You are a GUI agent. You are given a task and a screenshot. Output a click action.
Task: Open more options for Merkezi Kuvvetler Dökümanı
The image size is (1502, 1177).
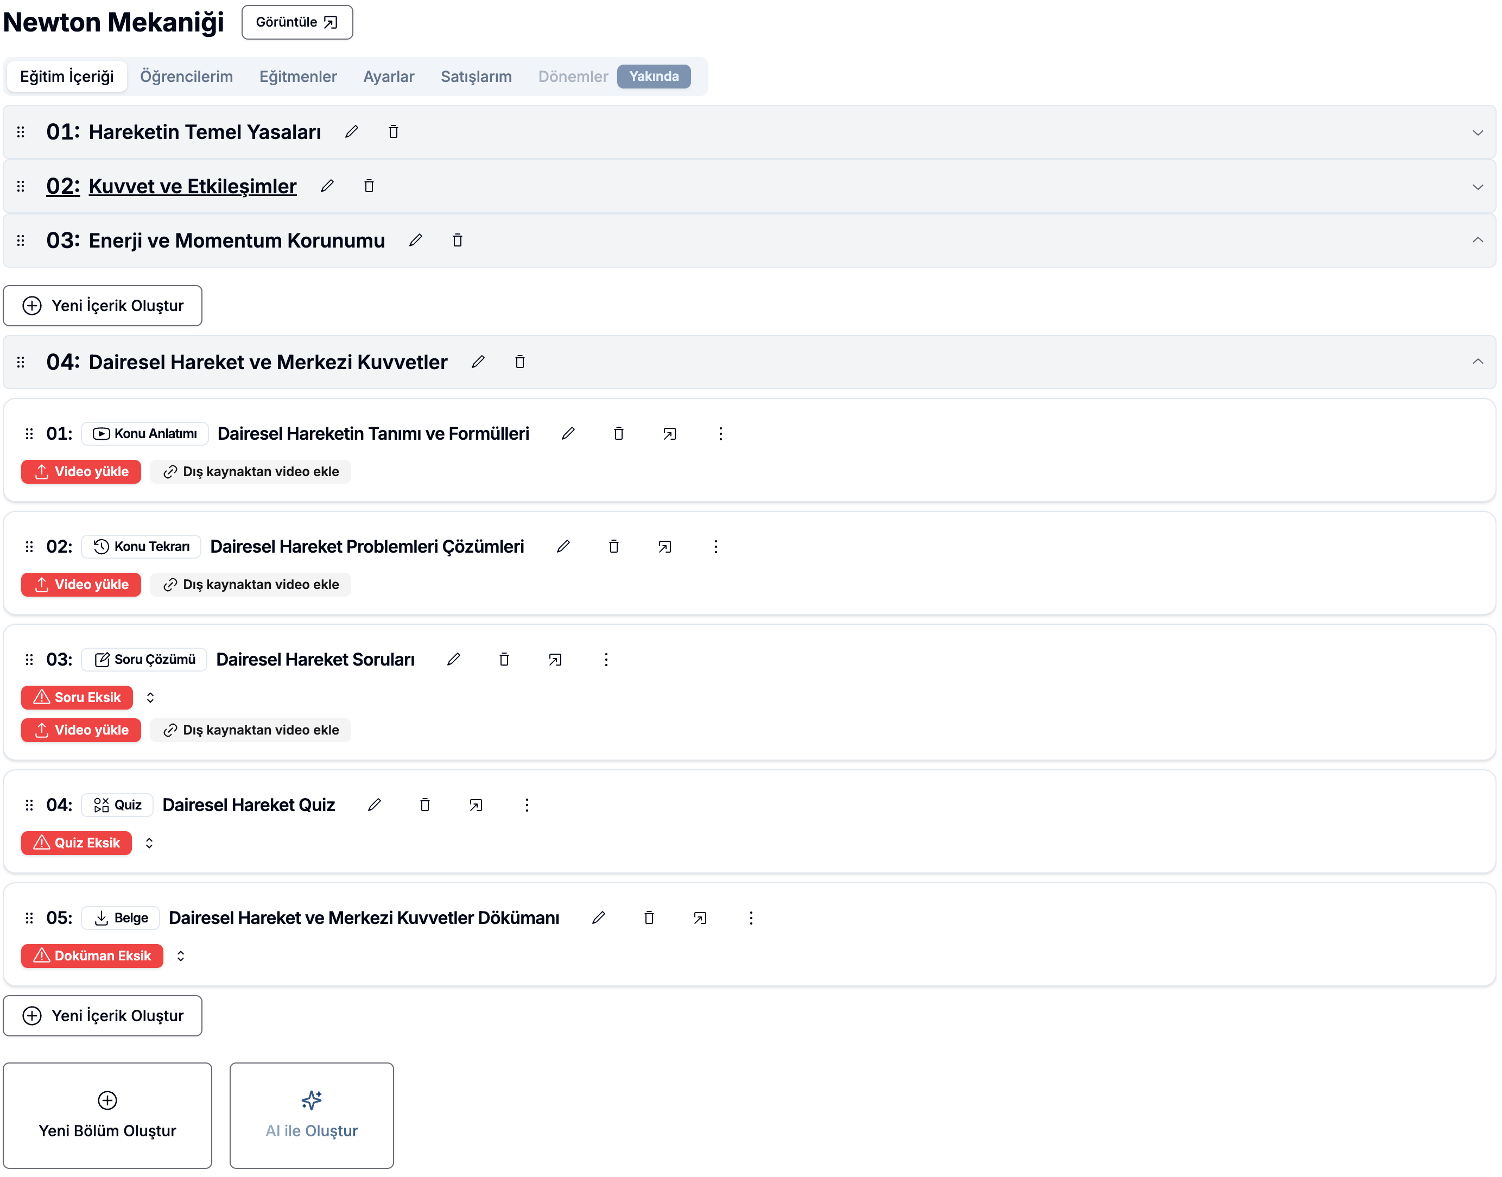(x=751, y=918)
